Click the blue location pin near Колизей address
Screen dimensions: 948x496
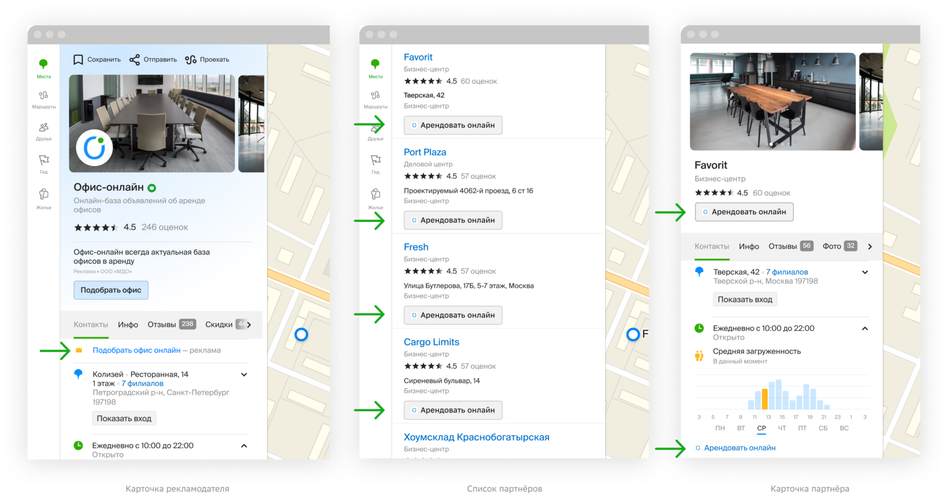(x=78, y=374)
